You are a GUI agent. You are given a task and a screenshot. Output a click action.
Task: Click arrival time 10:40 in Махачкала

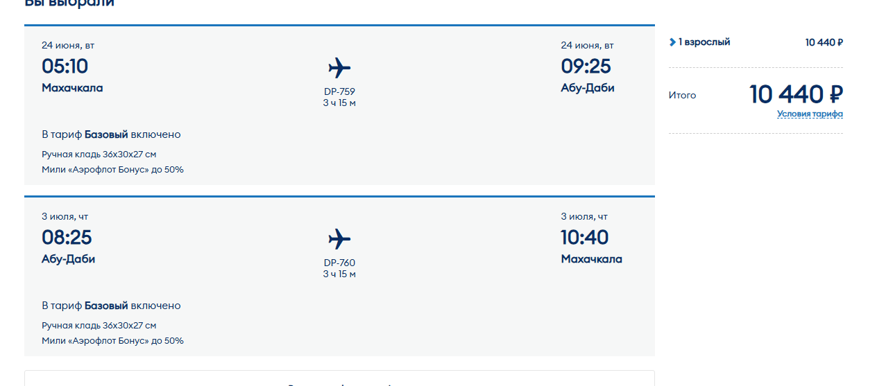tap(585, 238)
